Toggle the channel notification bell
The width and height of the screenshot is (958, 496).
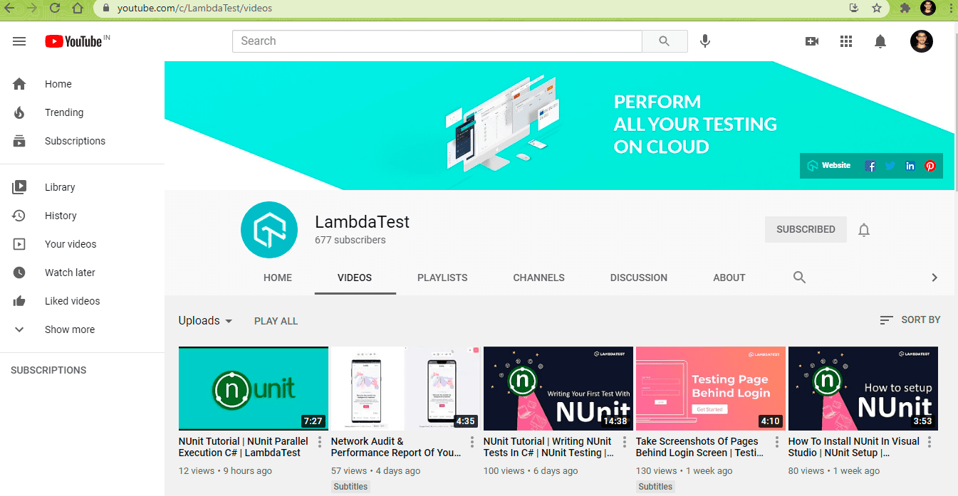(x=864, y=230)
